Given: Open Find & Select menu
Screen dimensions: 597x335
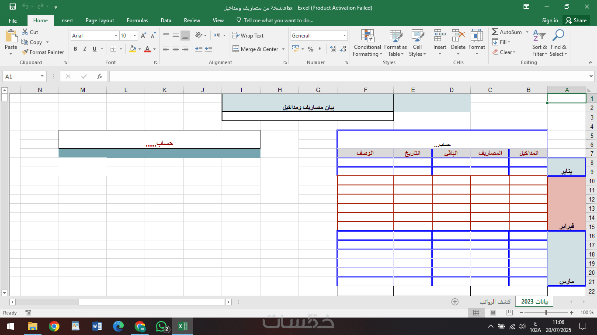Looking at the screenshot, I should 558,43.
